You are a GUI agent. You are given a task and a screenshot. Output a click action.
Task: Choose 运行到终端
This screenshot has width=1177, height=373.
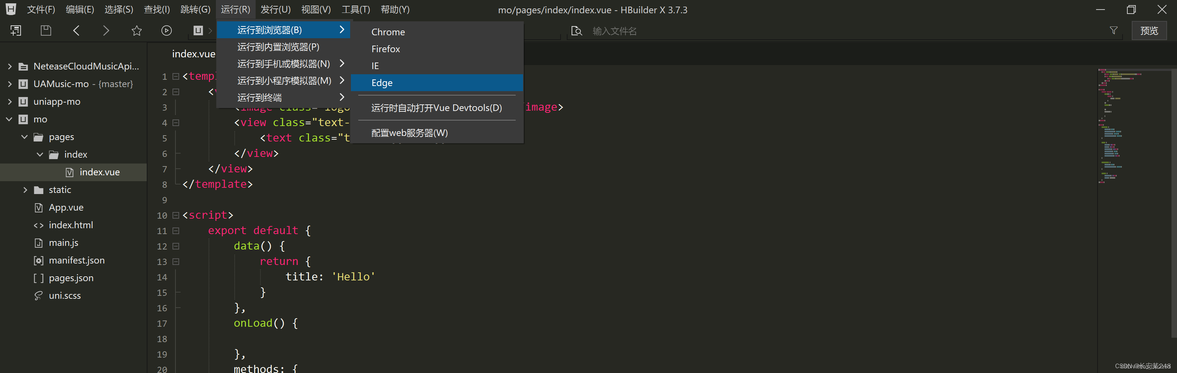coord(283,98)
